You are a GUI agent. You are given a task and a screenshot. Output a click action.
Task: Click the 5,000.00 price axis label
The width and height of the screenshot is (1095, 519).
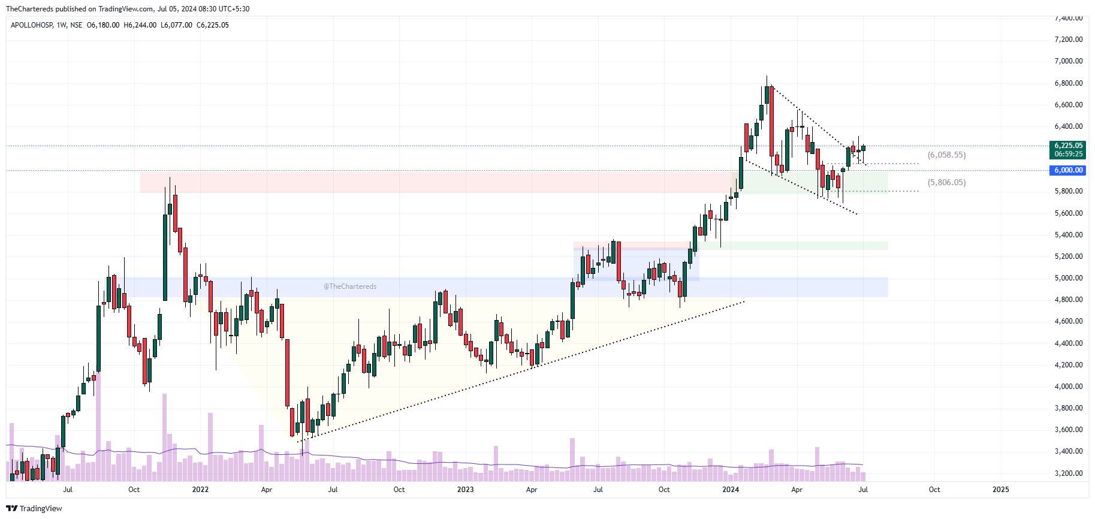pos(1069,278)
